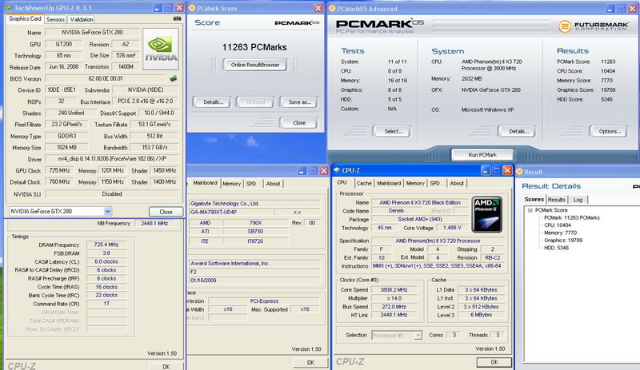Click the NB Frequency value 2448.1 MHz
The height and width of the screenshot is (370, 640).
(x=154, y=224)
